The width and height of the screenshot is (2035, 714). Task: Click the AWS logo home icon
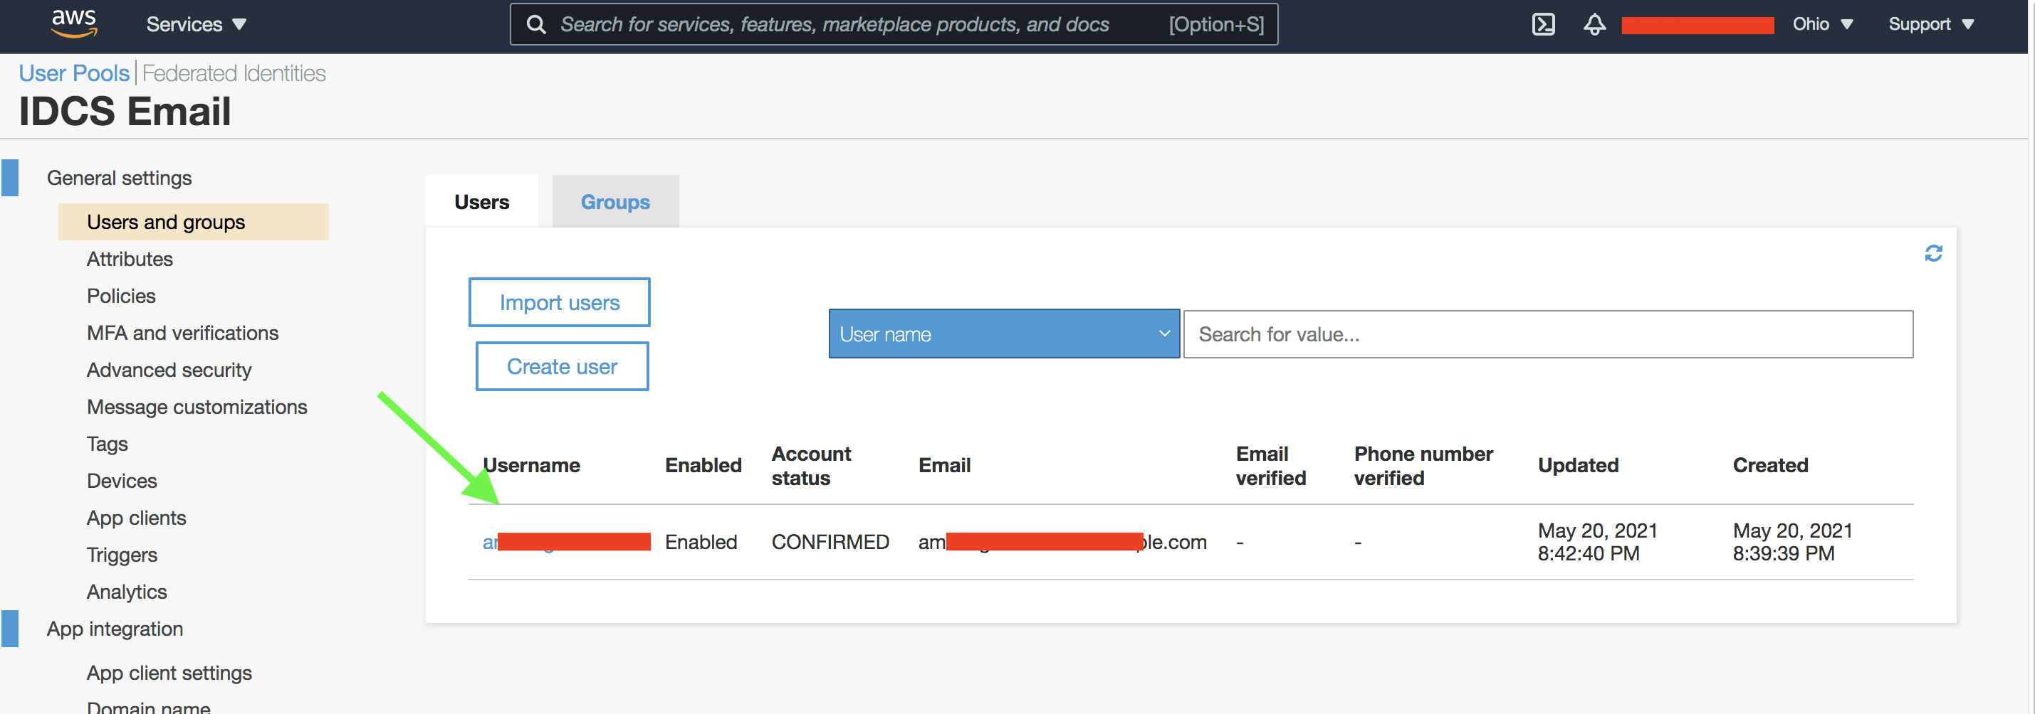(x=73, y=23)
